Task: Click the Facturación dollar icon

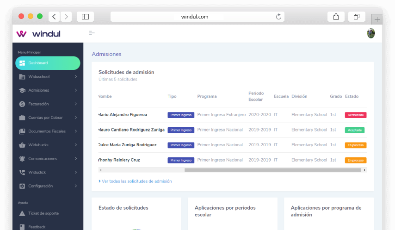Action: coord(22,104)
